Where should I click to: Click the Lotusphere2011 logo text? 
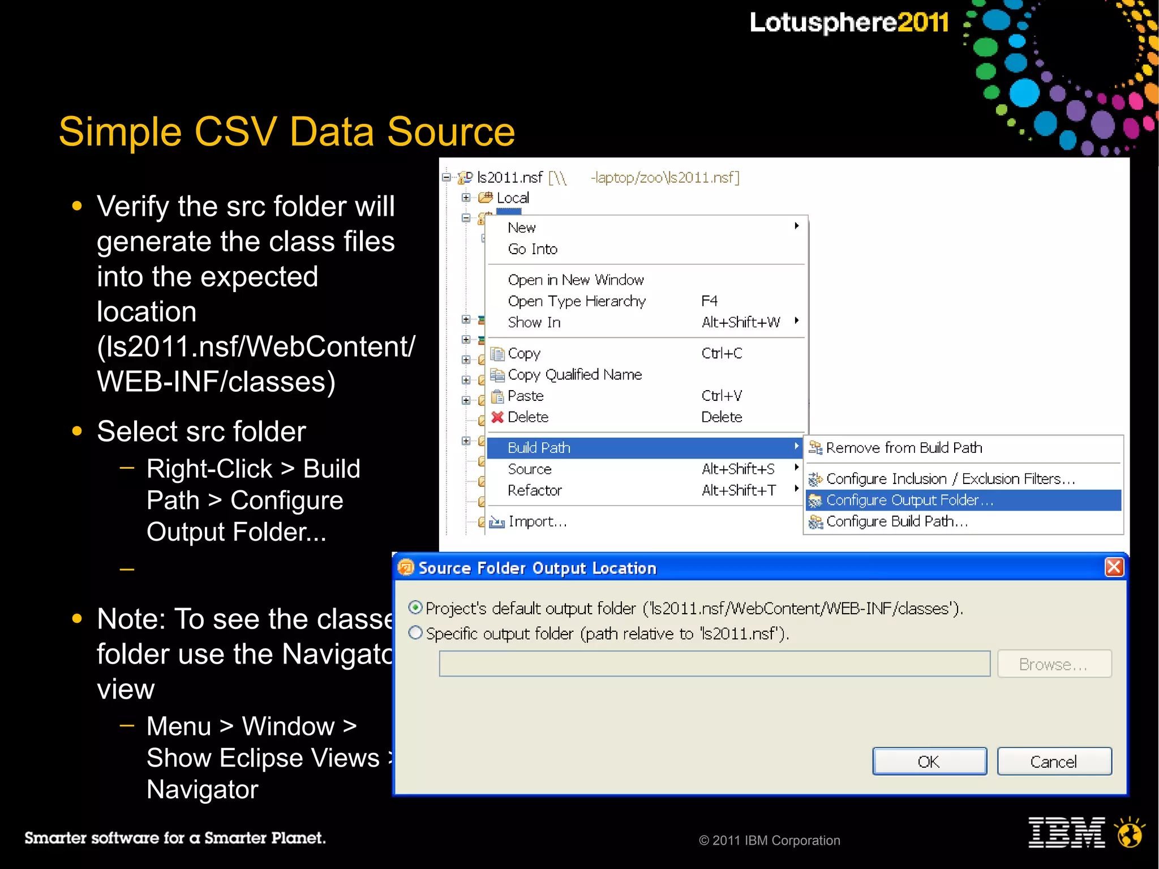click(x=849, y=23)
